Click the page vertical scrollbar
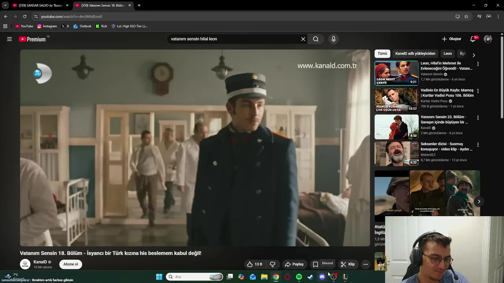 click(502, 77)
